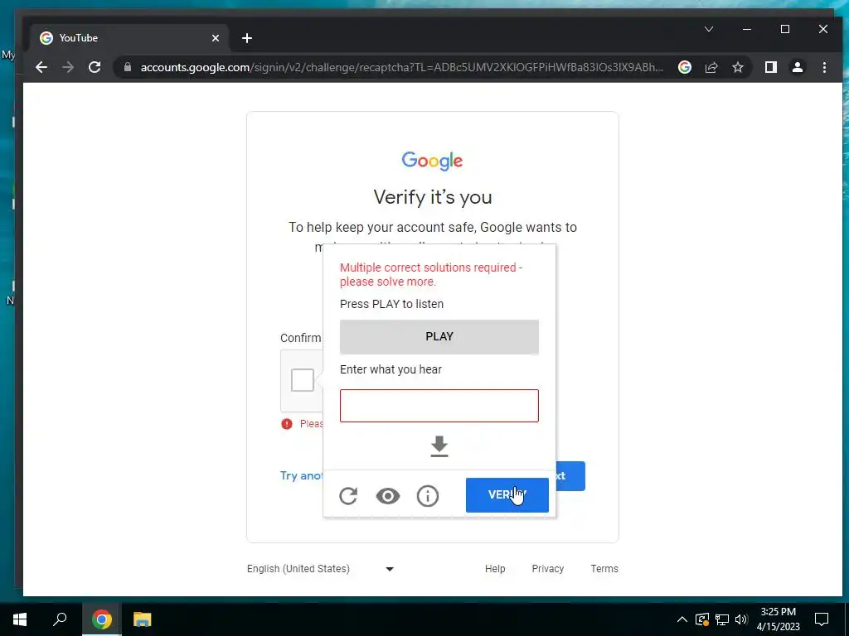
Task: Open the Chrome profile menu
Action: tap(797, 67)
